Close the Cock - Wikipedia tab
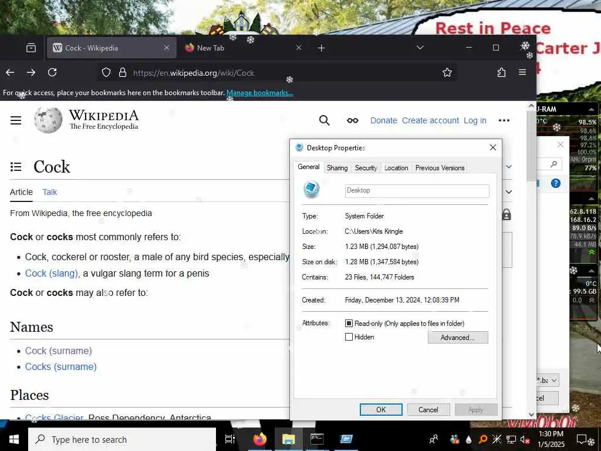The width and height of the screenshot is (601, 451). [166, 48]
